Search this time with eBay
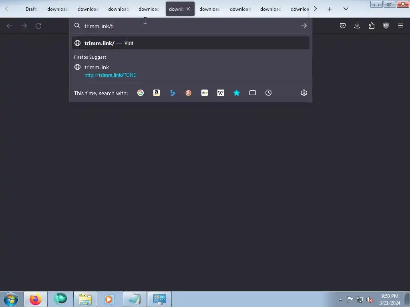The width and height of the screenshot is (410, 307). (205, 93)
